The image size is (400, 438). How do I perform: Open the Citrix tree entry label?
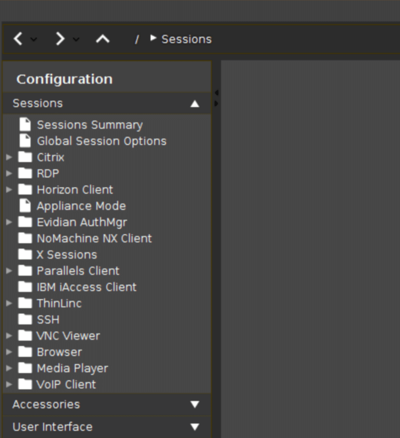tap(51, 157)
